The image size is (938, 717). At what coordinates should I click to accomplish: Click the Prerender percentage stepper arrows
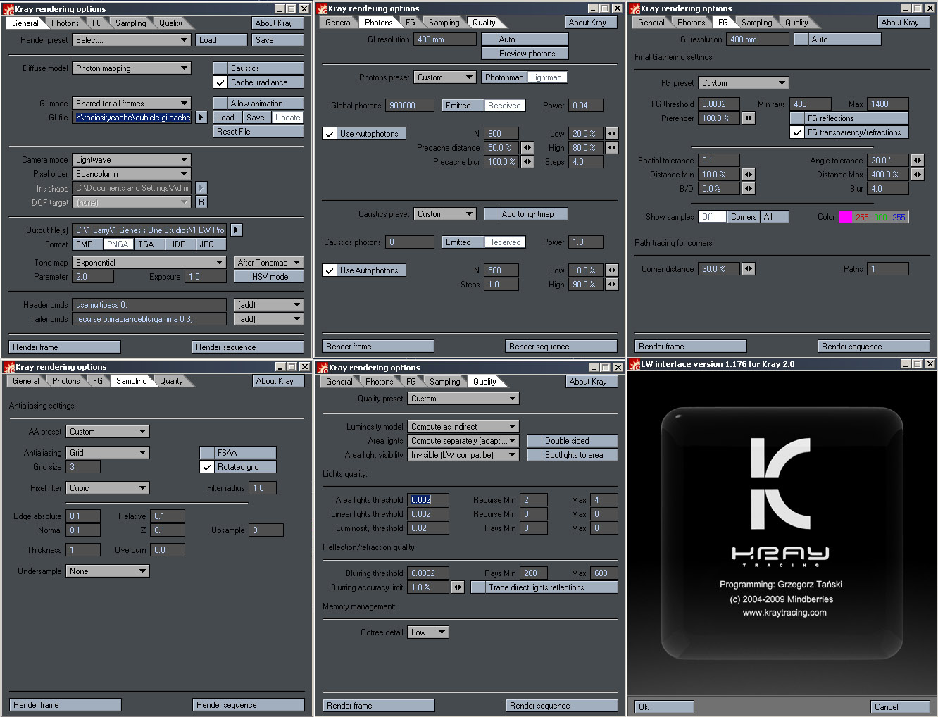(x=749, y=118)
